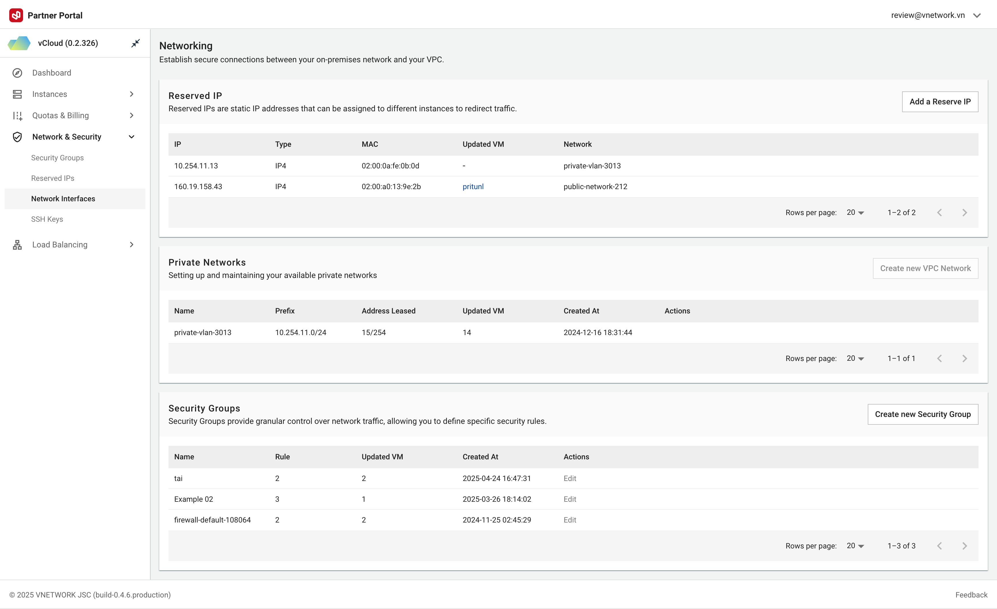Edit the Example 02 security group
Image resolution: width=997 pixels, height=609 pixels.
coord(570,499)
